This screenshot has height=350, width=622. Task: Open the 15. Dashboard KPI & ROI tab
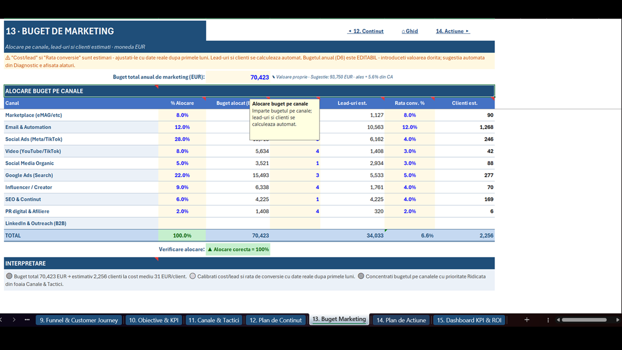[x=469, y=320]
